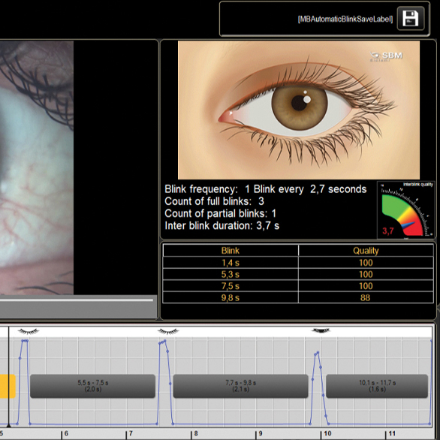Image resolution: width=440 pixels, height=440 pixels.
Task: Click the recorded eye video frame
Action: pos(37,167)
